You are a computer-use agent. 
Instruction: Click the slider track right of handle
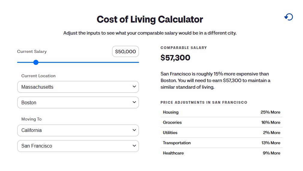coord(90,62)
